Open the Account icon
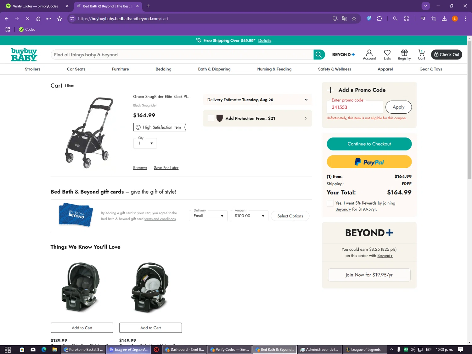472x354 pixels. pyautogui.click(x=369, y=55)
